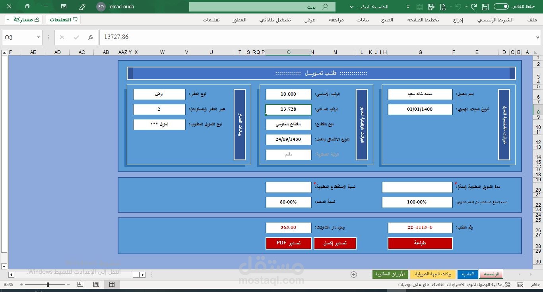Open the print preview icon in quick access
The width and height of the screenshot is (543, 292).
coord(443,7)
